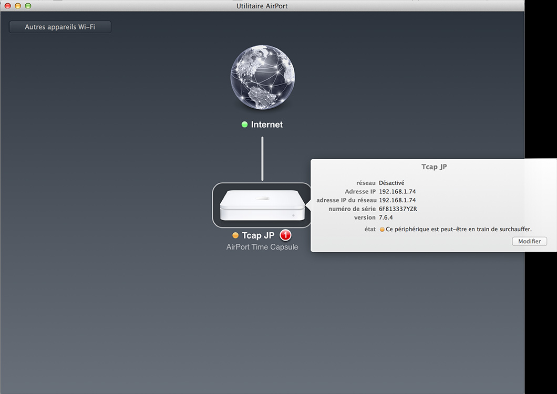Click the Tcap JP device name label
The height and width of the screenshot is (394, 557).
click(258, 235)
